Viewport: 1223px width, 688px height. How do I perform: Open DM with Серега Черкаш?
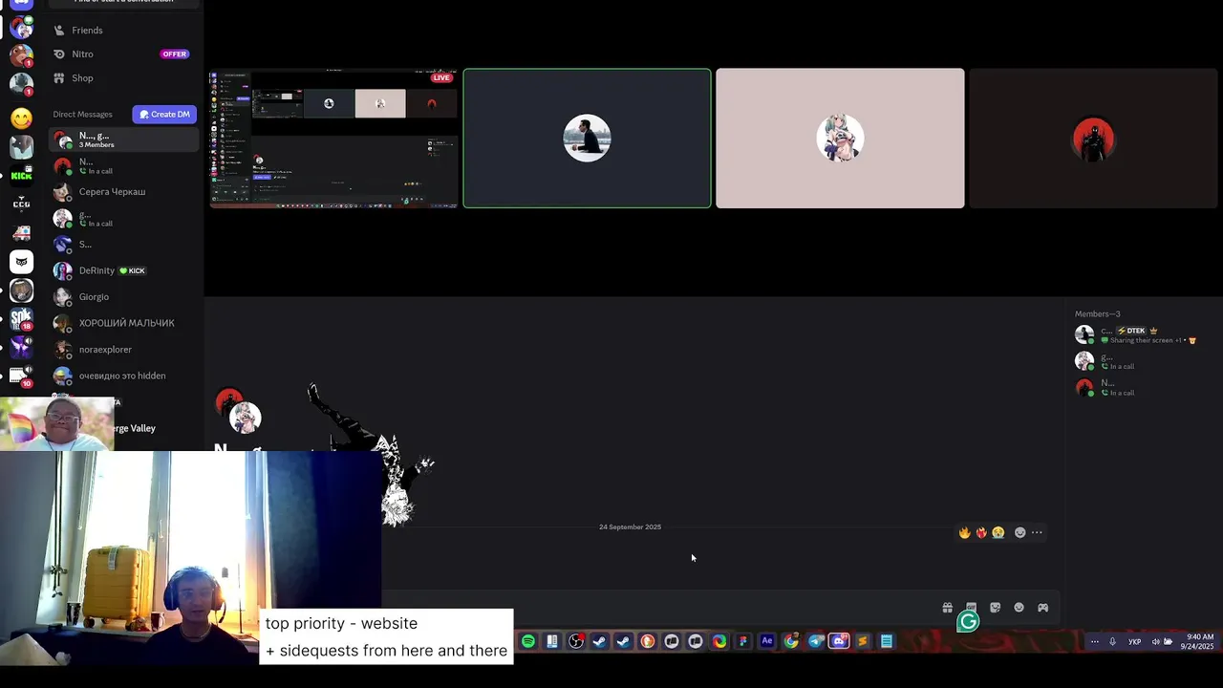coord(124,192)
